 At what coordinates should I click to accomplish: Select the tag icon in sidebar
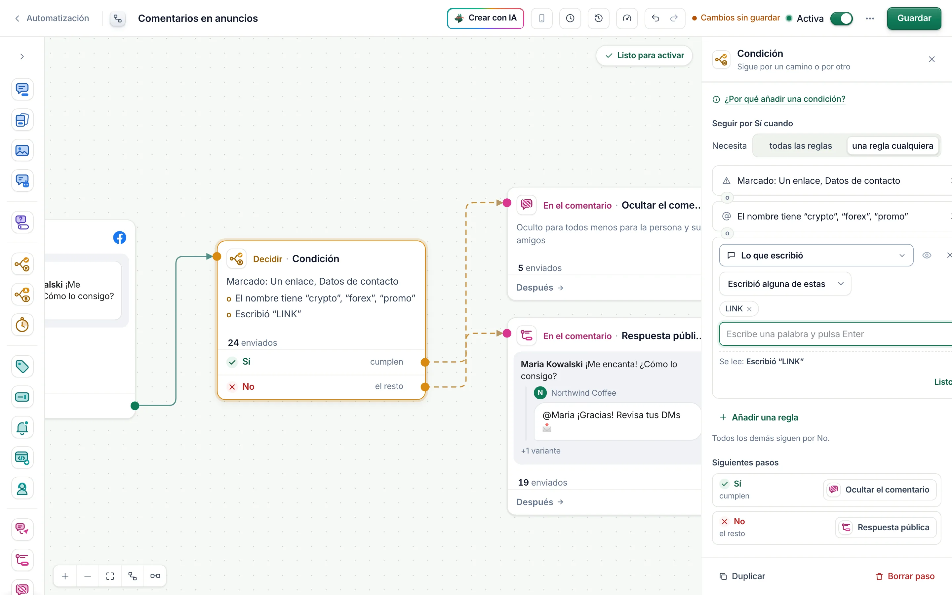pyautogui.click(x=22, y=366)
